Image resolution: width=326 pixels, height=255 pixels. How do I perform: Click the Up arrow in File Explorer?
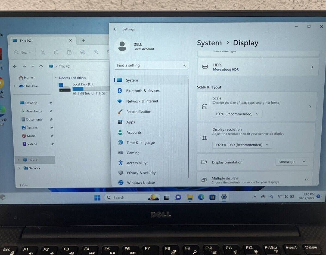tap(41, 67)
